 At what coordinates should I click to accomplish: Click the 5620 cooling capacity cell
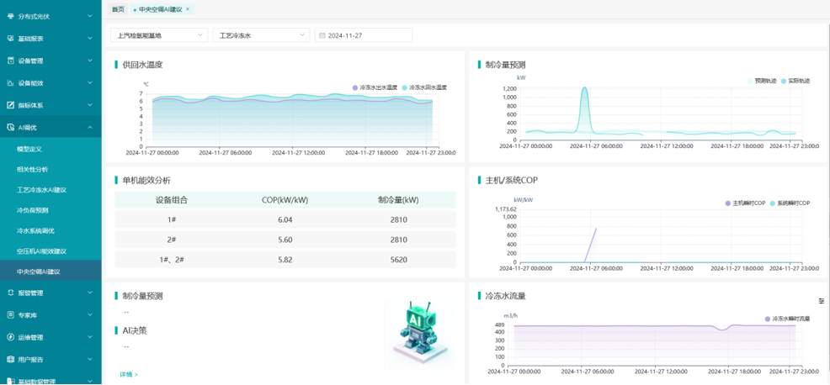399,260
